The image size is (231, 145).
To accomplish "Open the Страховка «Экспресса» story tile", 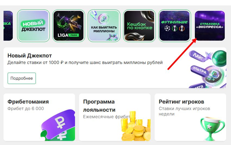I will [x=210, y=26].
